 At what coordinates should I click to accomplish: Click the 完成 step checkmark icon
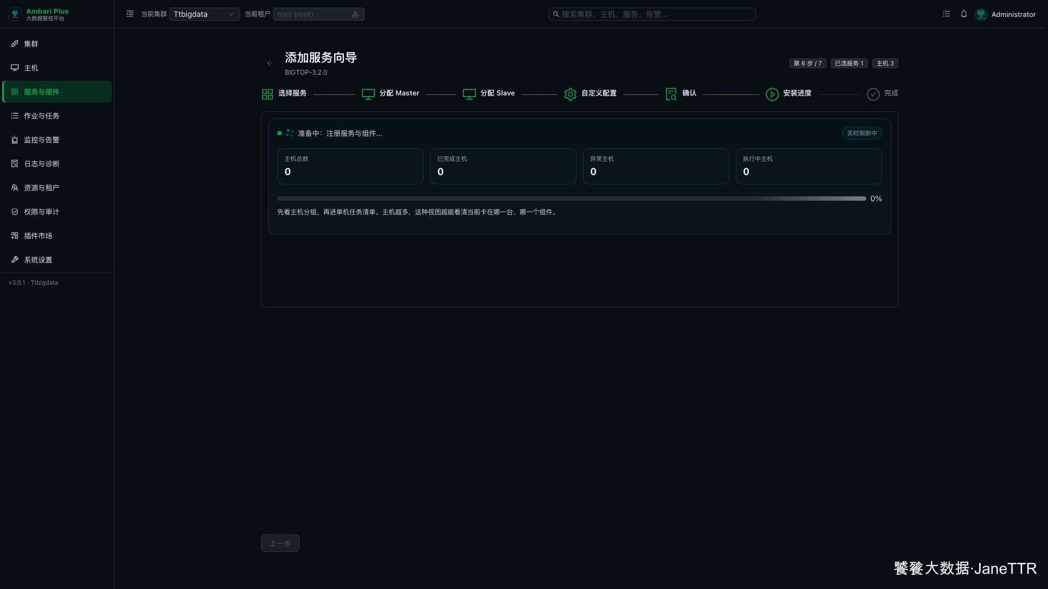(873, 94)
